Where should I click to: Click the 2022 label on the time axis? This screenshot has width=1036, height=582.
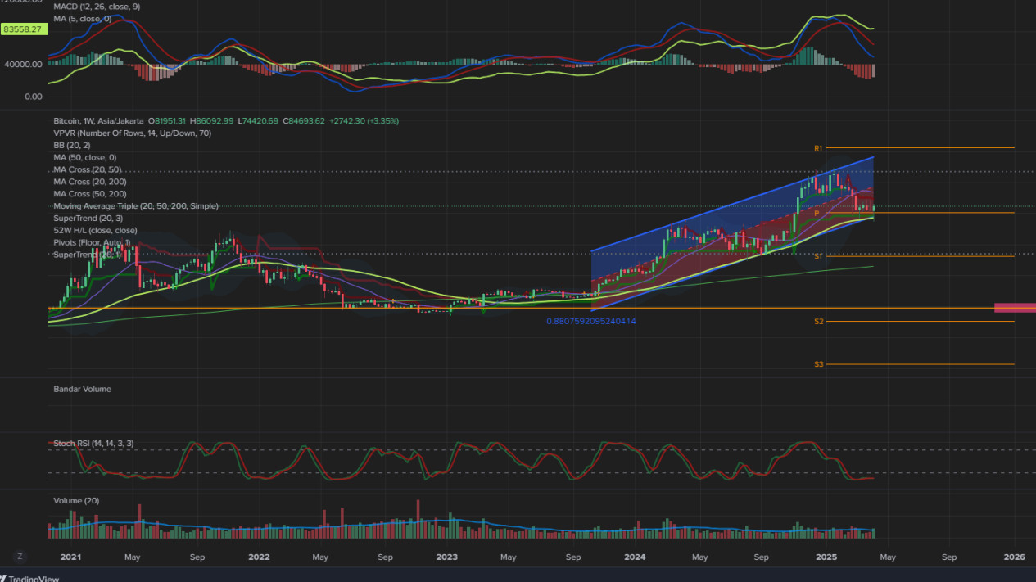259,557
